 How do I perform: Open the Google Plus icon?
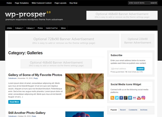[x=126, y=98]
